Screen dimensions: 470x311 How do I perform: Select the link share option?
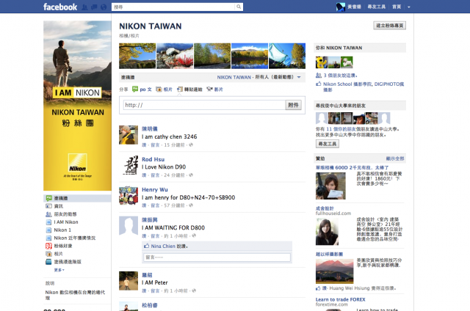coord(189,89)
